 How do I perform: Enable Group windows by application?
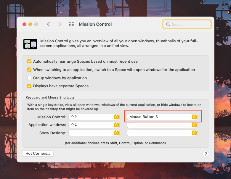pyautogui.click(x=29, y=78)
